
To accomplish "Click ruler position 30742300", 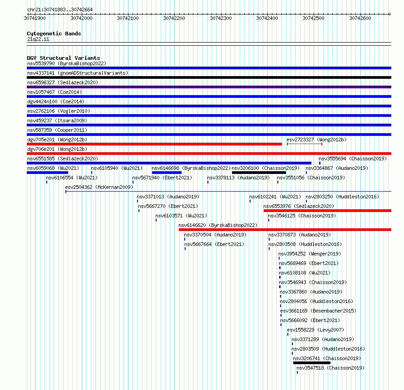I will [221, 18].
